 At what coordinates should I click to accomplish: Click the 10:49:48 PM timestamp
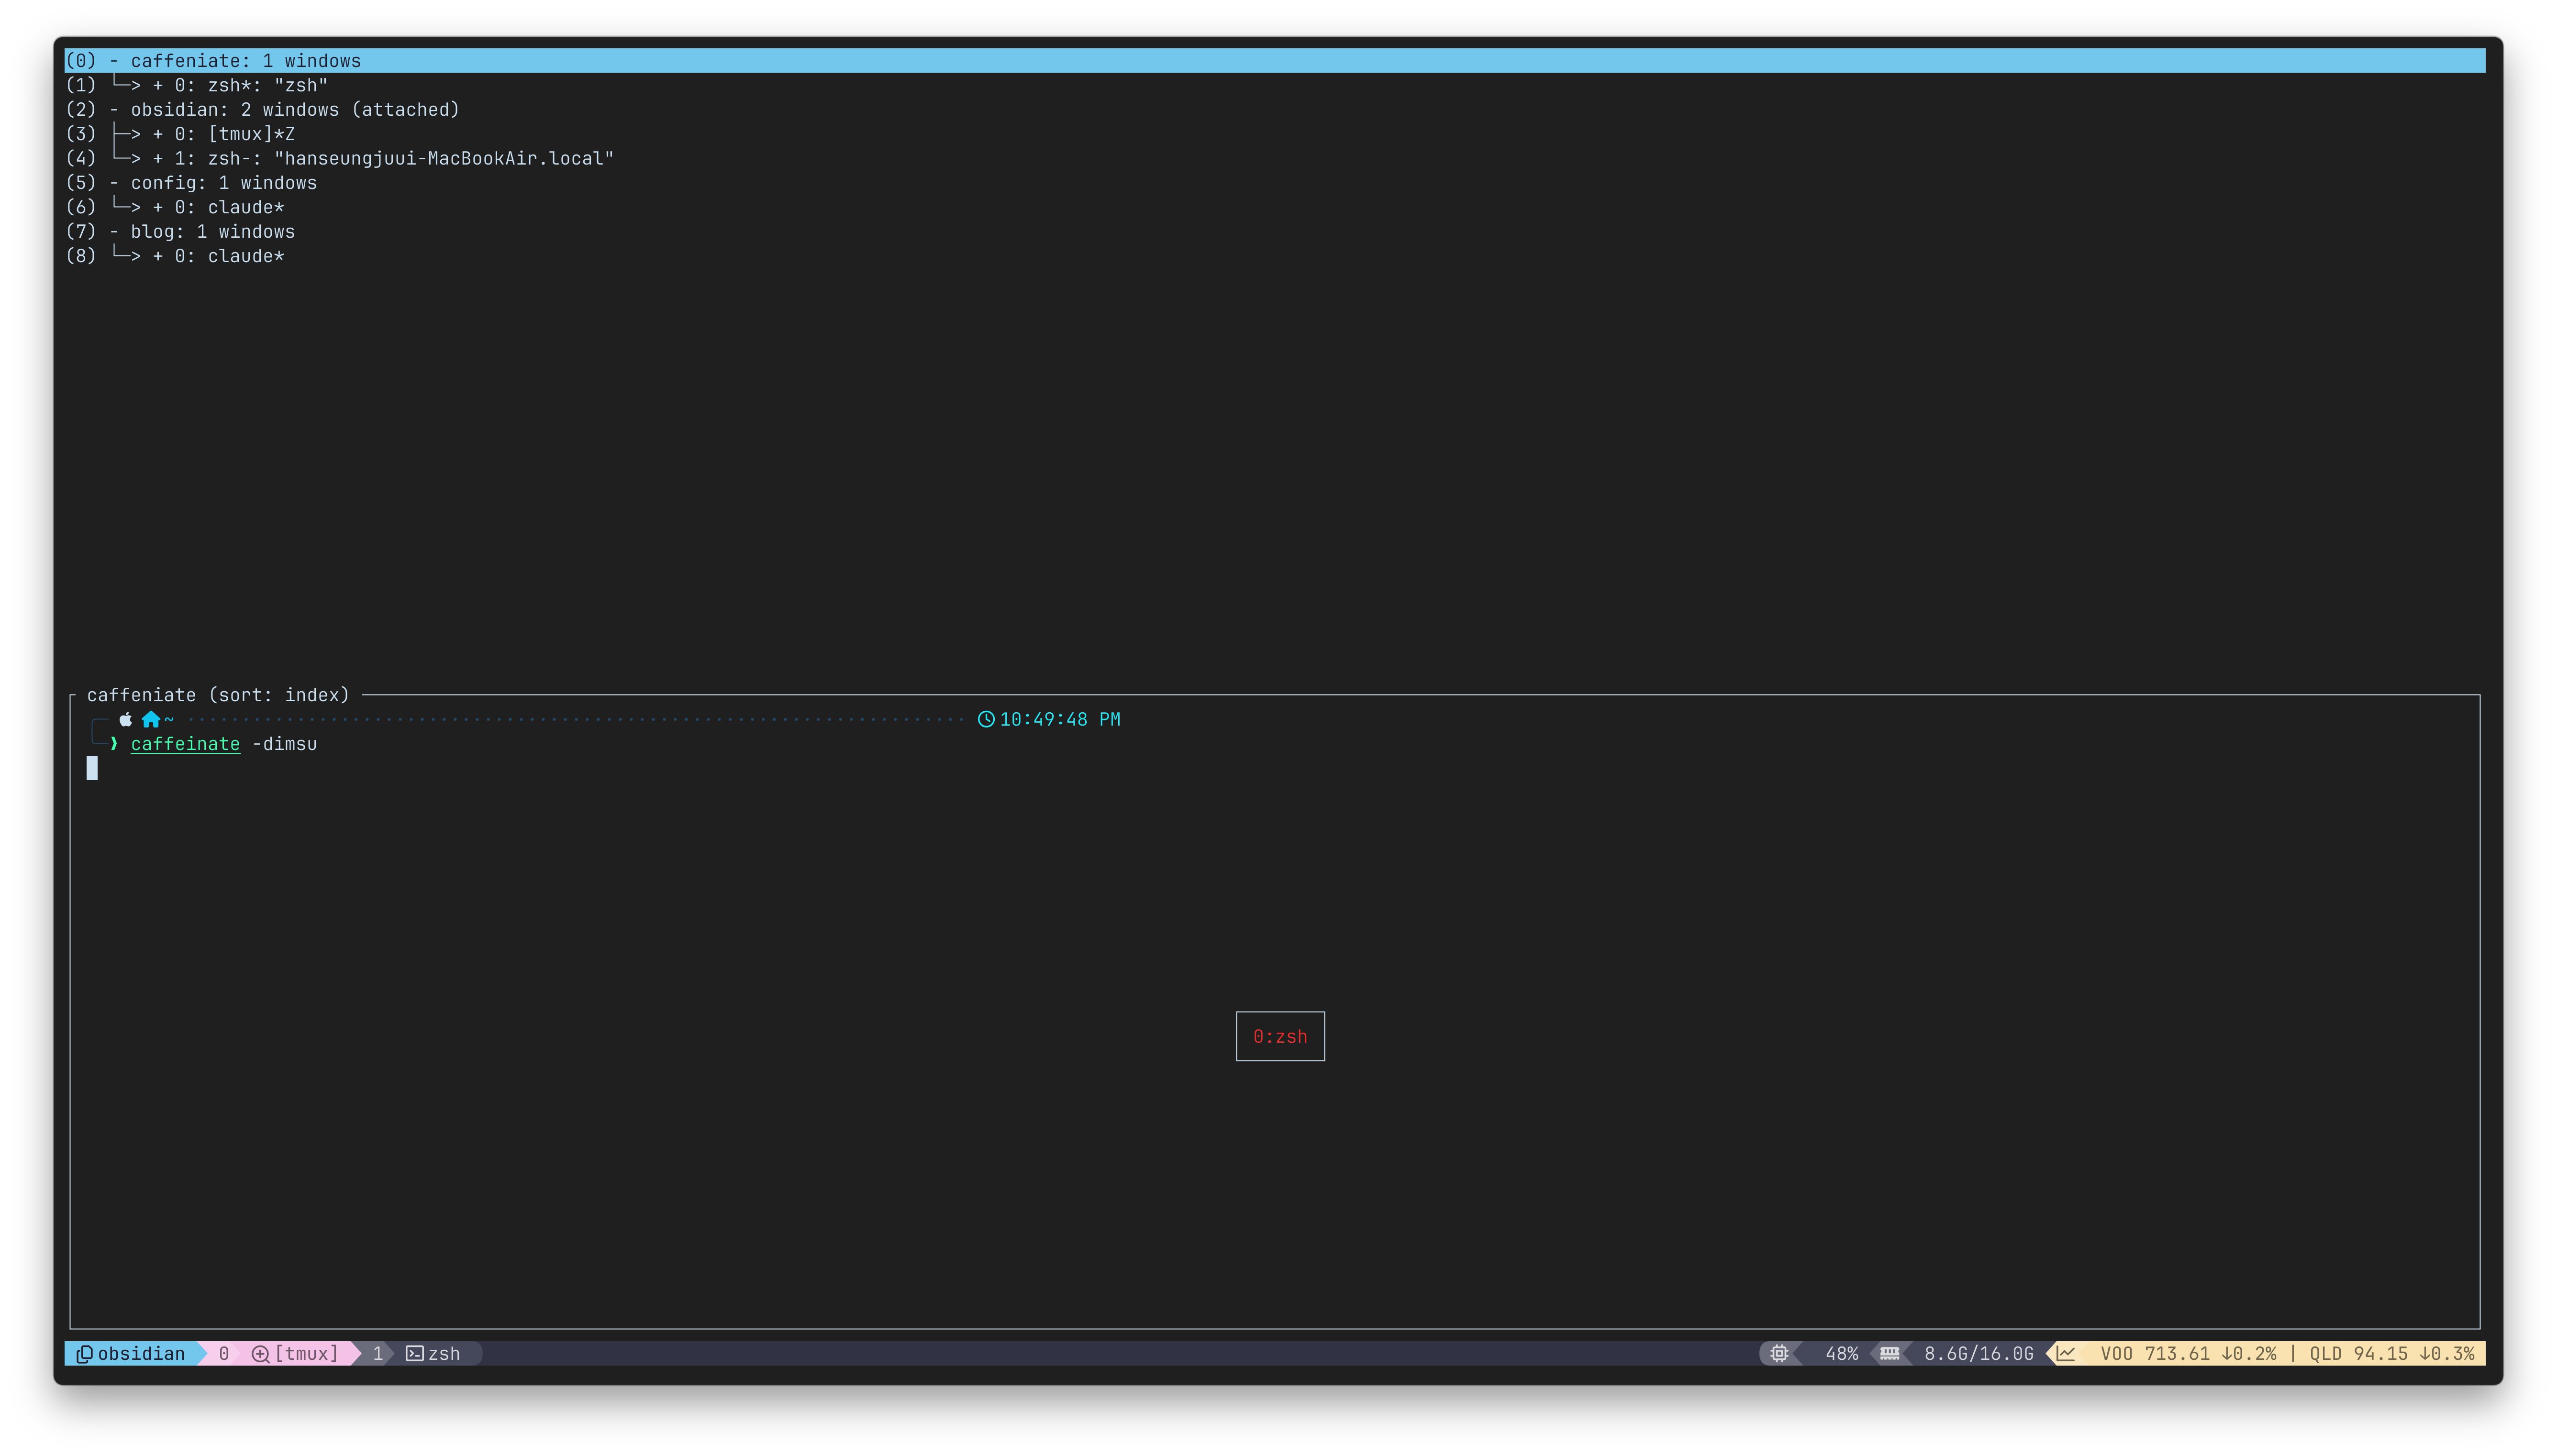1060,719
